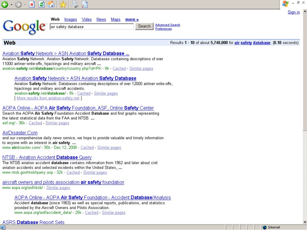Open 'AOPA Online - AOPA Air Safety Foundation, ASF' result
The height and width of the screenshot is (230, 307).
point(78,108)
